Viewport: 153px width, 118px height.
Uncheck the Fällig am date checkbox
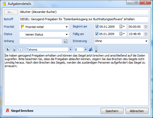[x=97, y=34]
